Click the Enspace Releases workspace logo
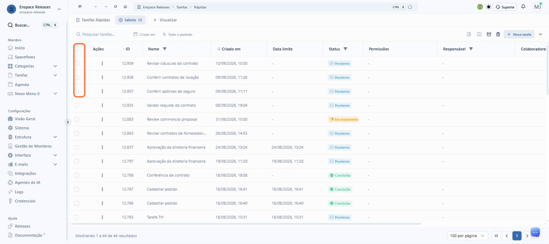This screenshot has height=244, width=549. pos(12,9)
